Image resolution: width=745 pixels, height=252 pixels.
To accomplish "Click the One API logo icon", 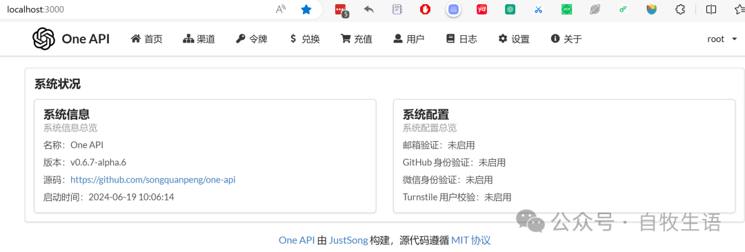I will (x=43, y=39).
